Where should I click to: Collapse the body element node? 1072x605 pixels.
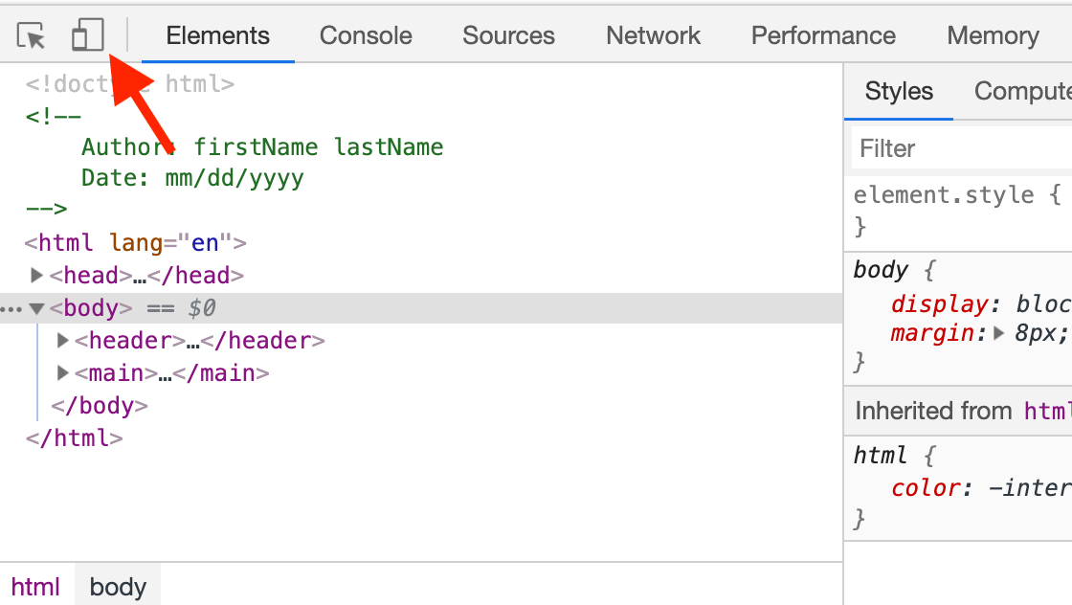tap(37, 308)
